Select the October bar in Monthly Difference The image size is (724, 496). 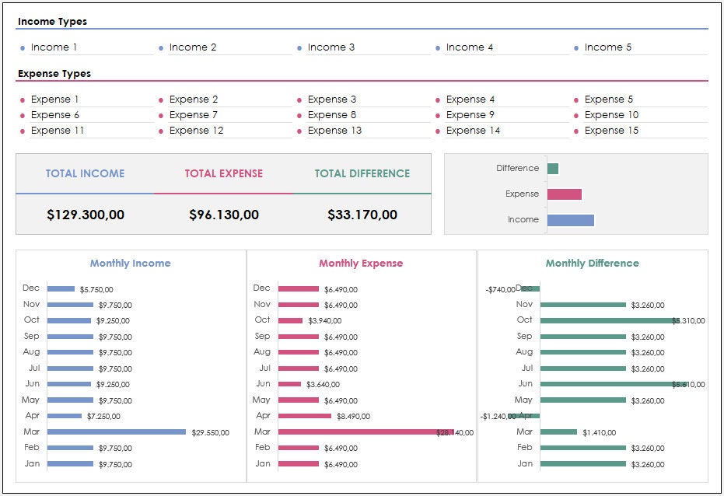[x=610, y=320]
